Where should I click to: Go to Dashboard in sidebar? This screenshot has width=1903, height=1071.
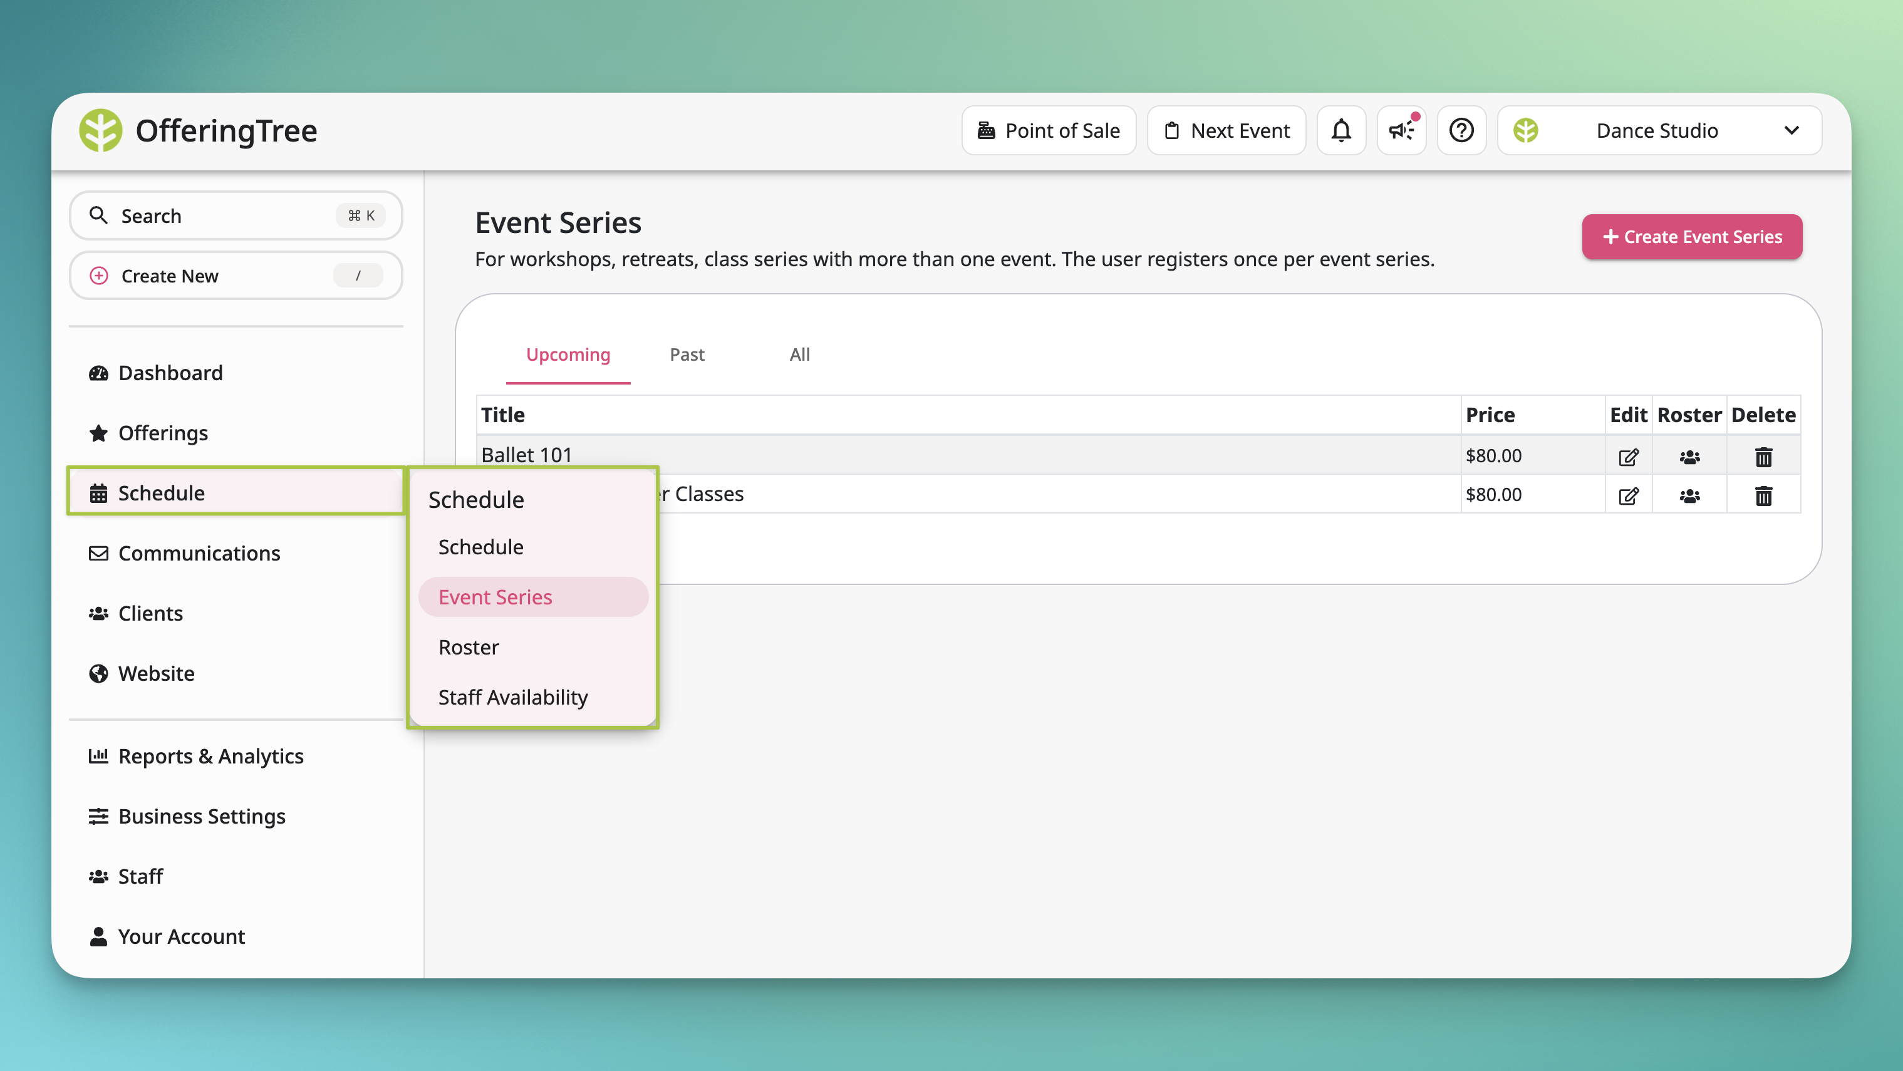point(170,373)
